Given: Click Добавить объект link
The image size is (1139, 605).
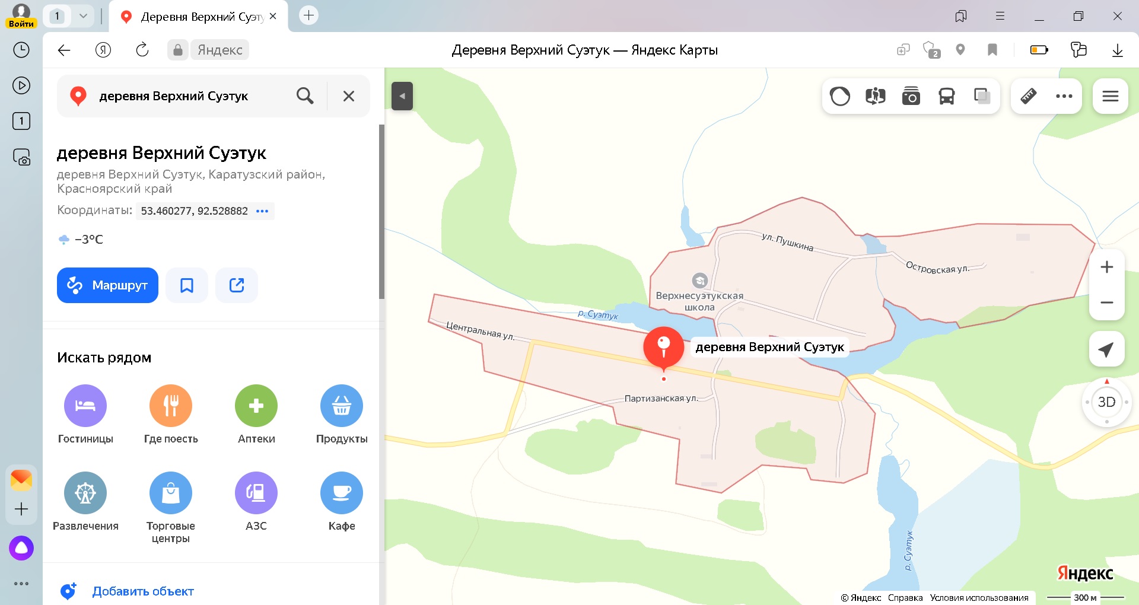Looking at the screenshot, I should tap(143, 591).
